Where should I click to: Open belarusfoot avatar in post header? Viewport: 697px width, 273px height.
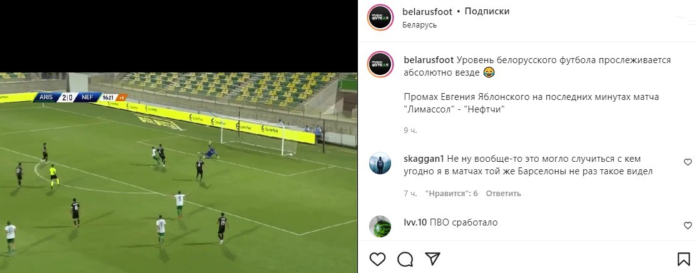click(380, 17)
